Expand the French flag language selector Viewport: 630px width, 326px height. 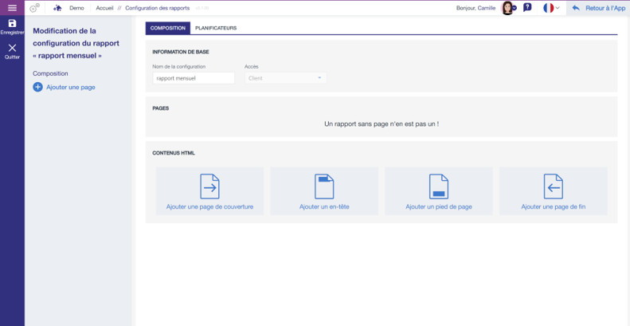point(551,8)
